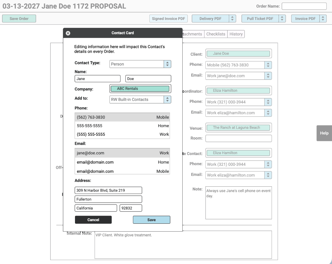
Task: Click the Jane Doe client tag
Action: coord(238,54)
